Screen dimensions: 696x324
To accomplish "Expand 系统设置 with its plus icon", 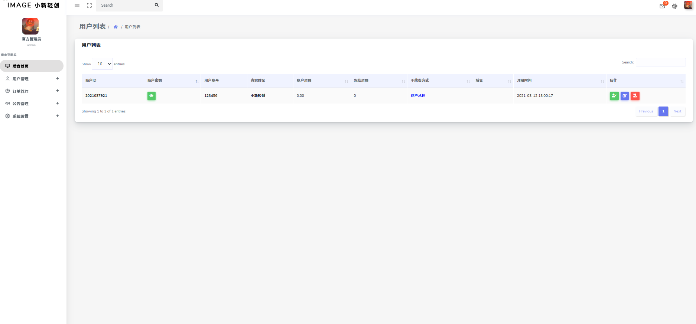I will [x=58, y=116].
